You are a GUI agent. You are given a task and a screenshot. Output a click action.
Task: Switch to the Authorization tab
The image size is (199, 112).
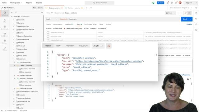[x=58, y=24]
